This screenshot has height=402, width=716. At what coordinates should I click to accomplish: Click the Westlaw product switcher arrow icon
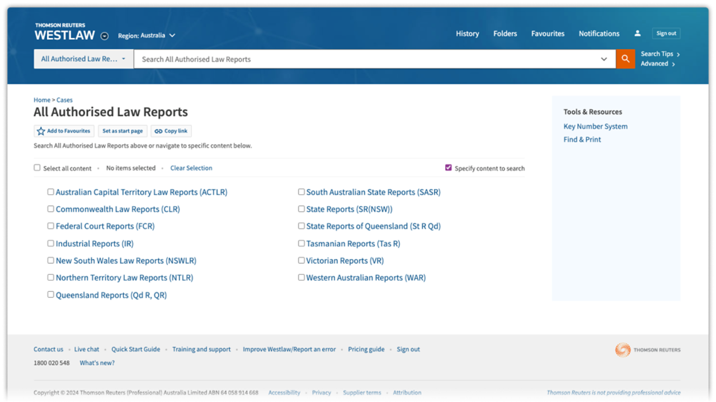coord(105,36)
